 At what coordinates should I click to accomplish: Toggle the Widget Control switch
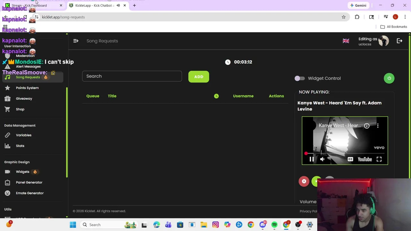pos(299,78)
